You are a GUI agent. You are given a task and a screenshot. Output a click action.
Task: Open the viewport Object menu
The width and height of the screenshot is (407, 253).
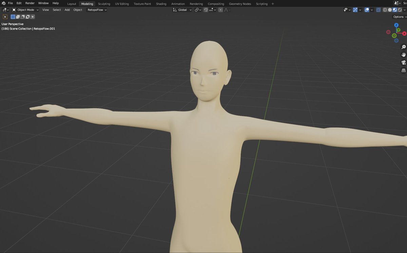(x=78, y=10)
